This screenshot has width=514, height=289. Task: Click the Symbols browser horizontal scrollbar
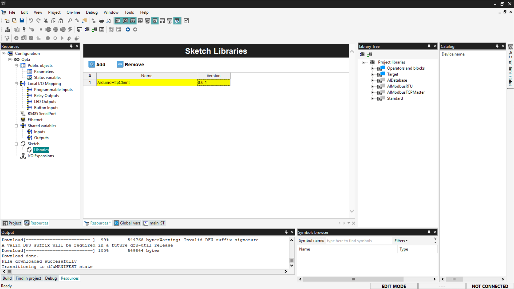coord(353,279)
